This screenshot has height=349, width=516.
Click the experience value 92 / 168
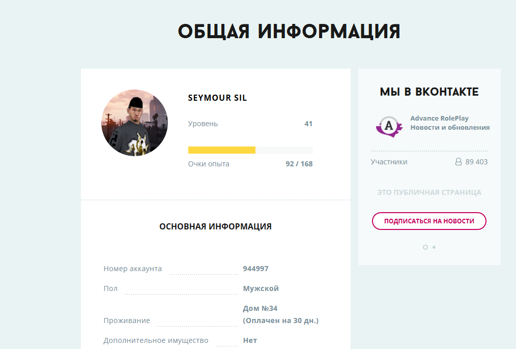click(299, 164)
